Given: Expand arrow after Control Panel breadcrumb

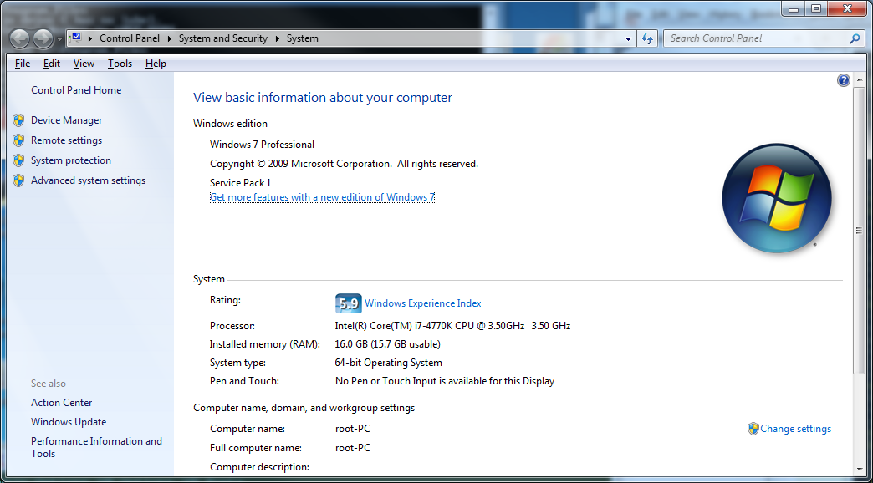Looking at the screenshot, I should click(x=169, y=38).
